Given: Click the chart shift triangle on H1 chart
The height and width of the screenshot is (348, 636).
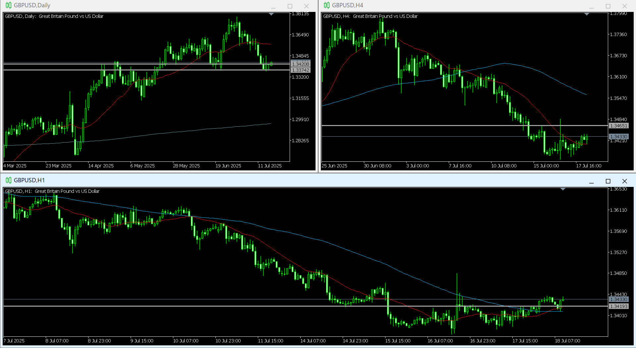Looking at the screenshot, I should [x=563, y=189].
